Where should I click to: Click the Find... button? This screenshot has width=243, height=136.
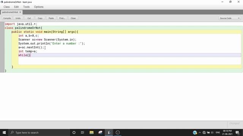[x=62, y=18]
